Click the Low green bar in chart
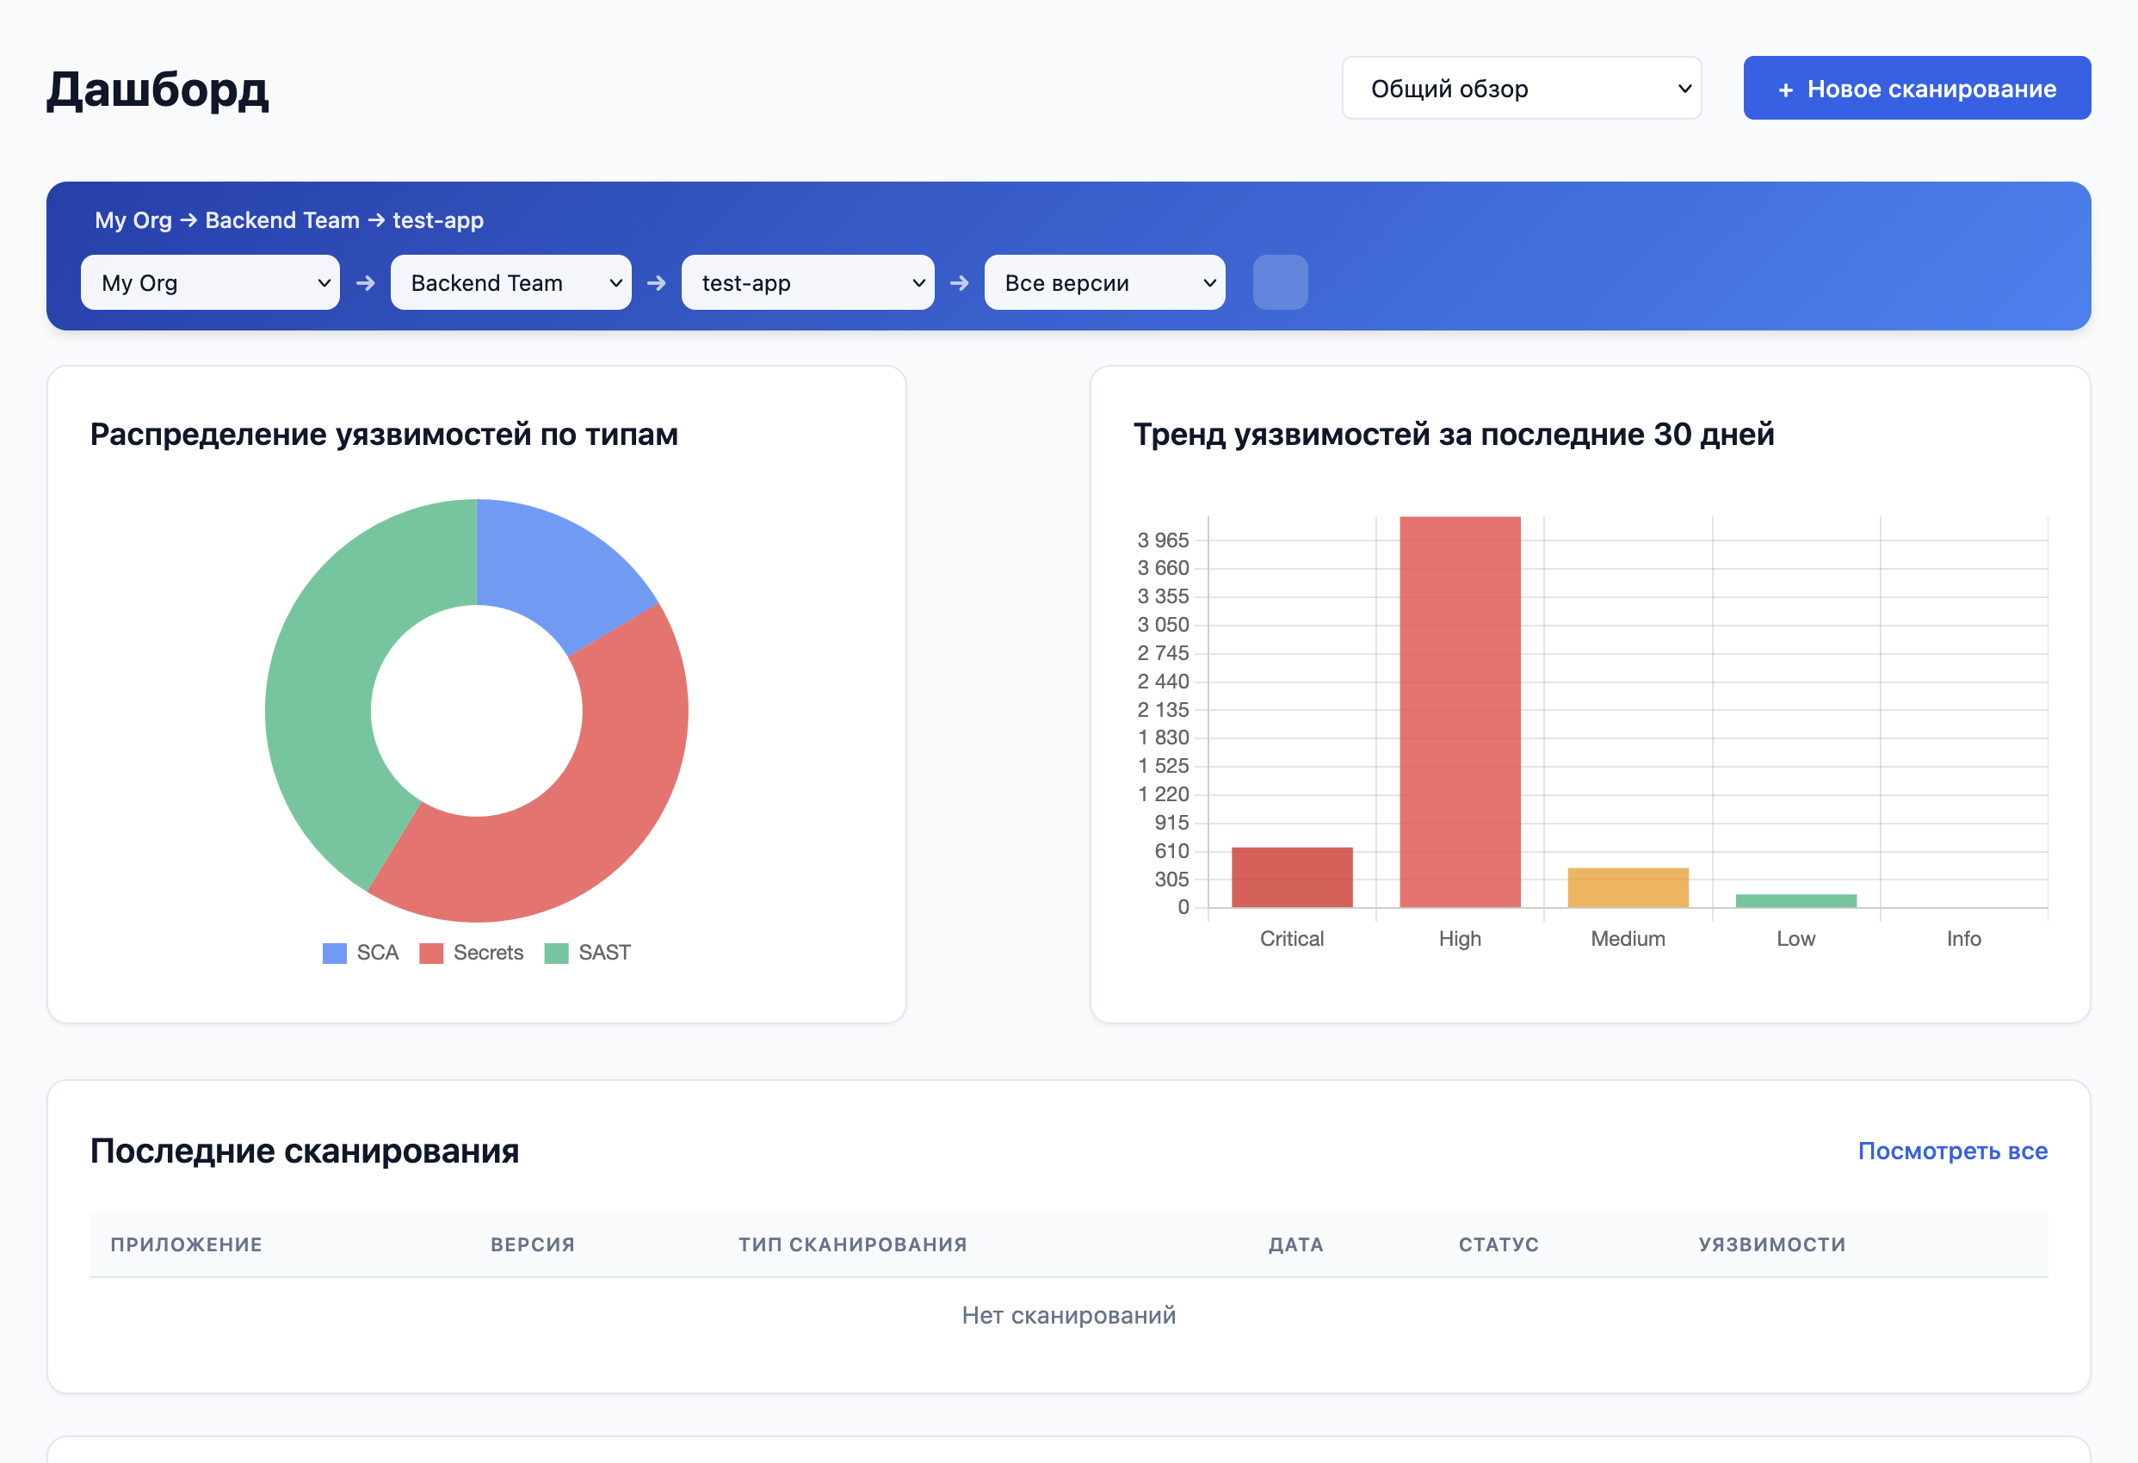The image size is (2138, 1463). click(1795, 901)
